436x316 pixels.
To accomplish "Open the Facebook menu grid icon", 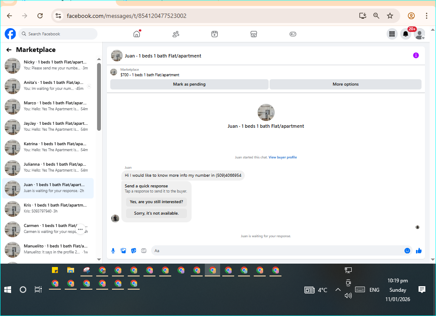I will click(392, 34).
